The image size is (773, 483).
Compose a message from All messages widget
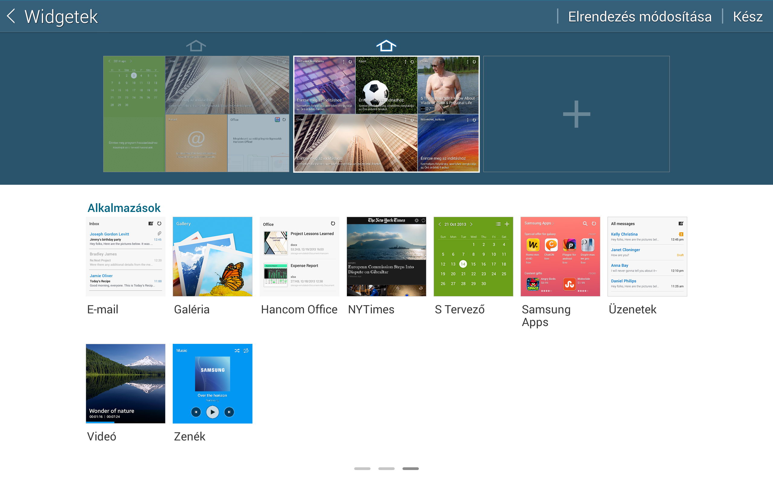coord(681,224)
